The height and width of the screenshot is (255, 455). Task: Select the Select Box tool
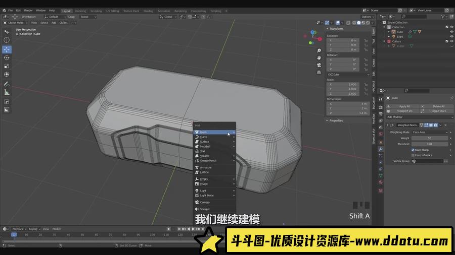click(x=7, y=32)
